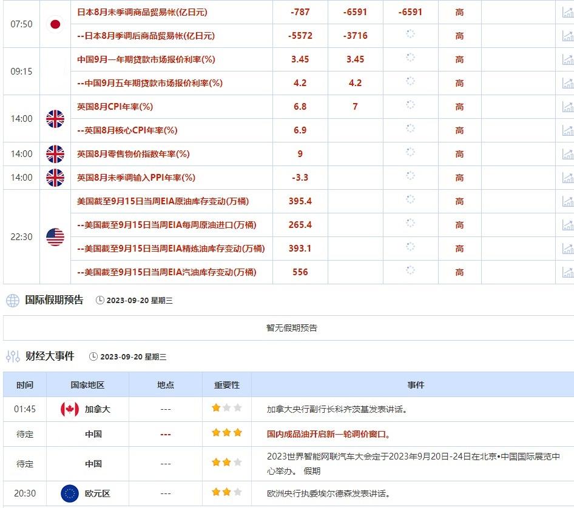The image size is (574, 508).
Task: Click three-star rating for 国内成品油 event
Action: pyautogui.click(x=226, y=433)
